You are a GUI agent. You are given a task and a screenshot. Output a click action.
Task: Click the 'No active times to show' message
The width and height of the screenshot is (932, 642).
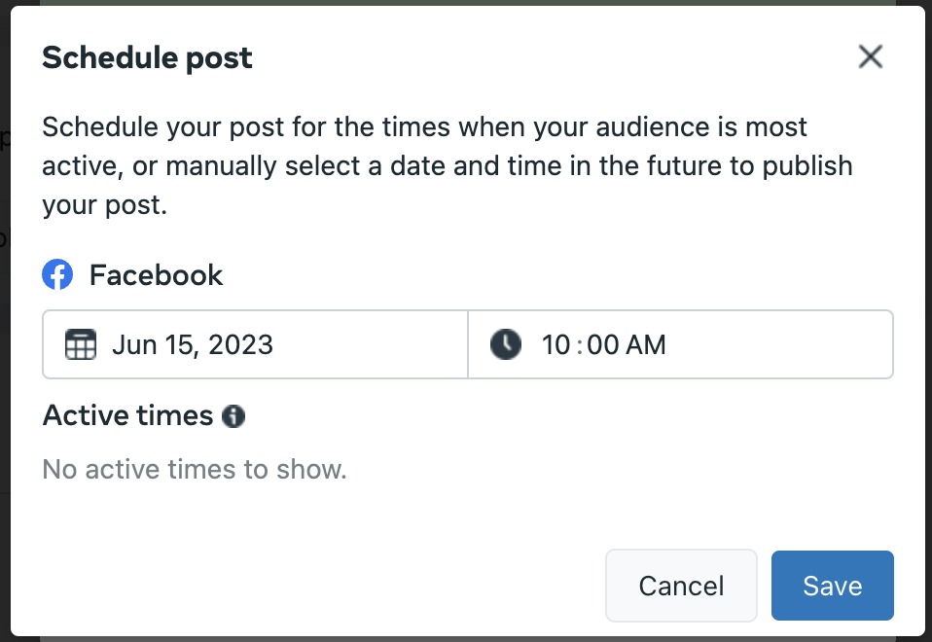click(x=195, y=470)
